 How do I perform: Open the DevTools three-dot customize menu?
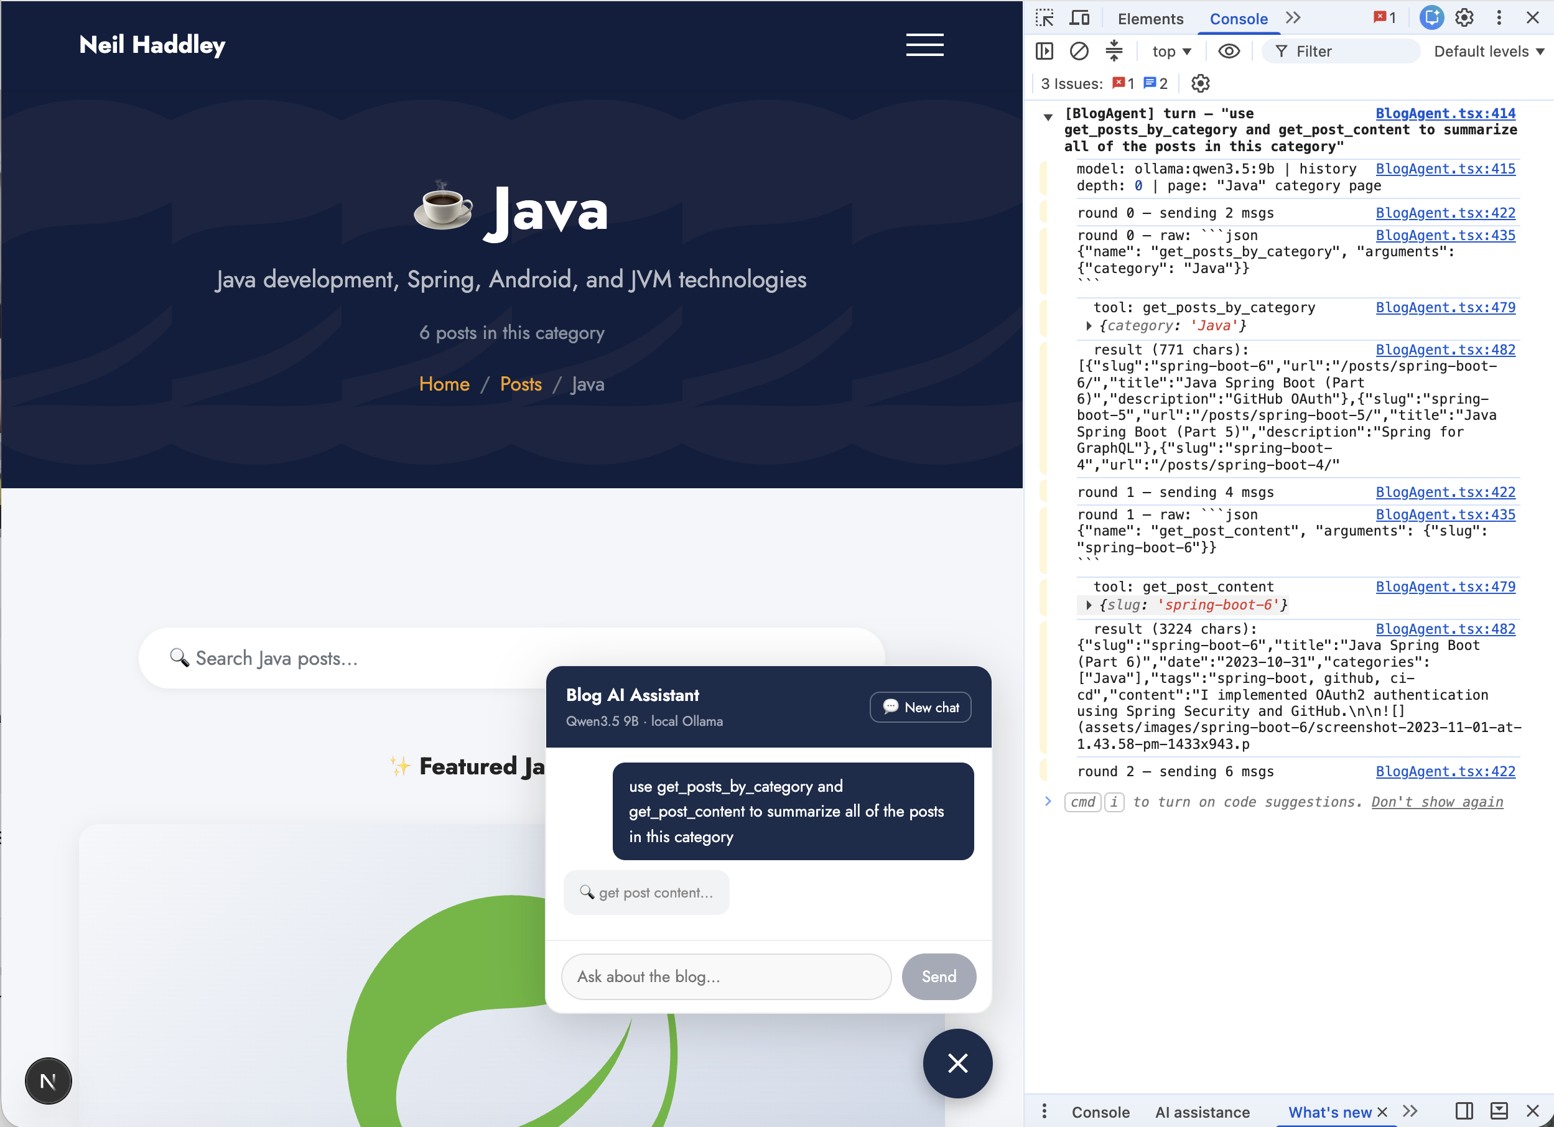click(1499, 18)
